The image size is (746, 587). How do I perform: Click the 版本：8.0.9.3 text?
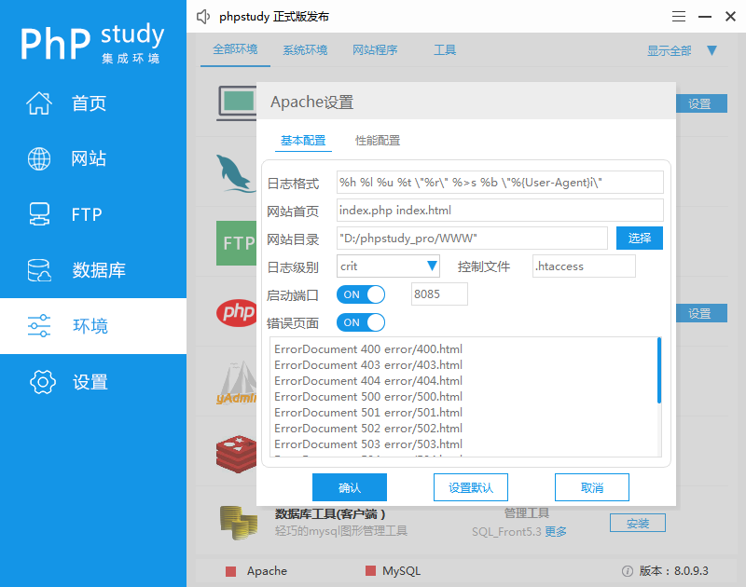(673, 571)
